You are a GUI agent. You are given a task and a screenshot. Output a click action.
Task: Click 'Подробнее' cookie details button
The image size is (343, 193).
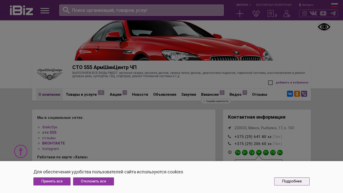coord(292,181)
